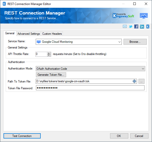Click the Cancel button
Screen dimensions: 152x142
139,136
